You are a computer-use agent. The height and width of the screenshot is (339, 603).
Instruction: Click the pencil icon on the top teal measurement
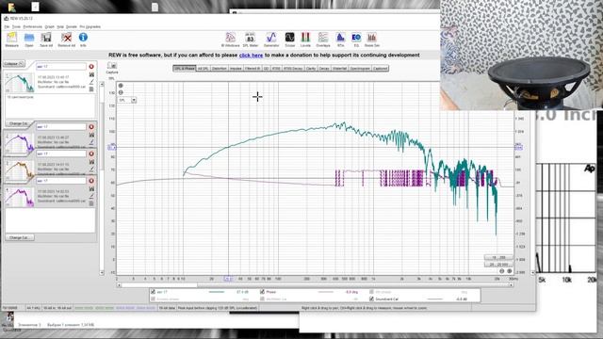coord(91,82)
